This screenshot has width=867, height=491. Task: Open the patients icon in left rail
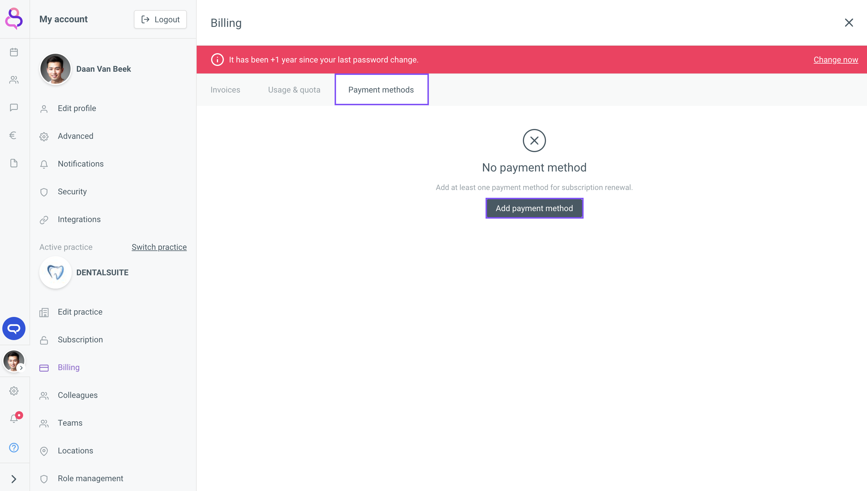click(14, 80)
